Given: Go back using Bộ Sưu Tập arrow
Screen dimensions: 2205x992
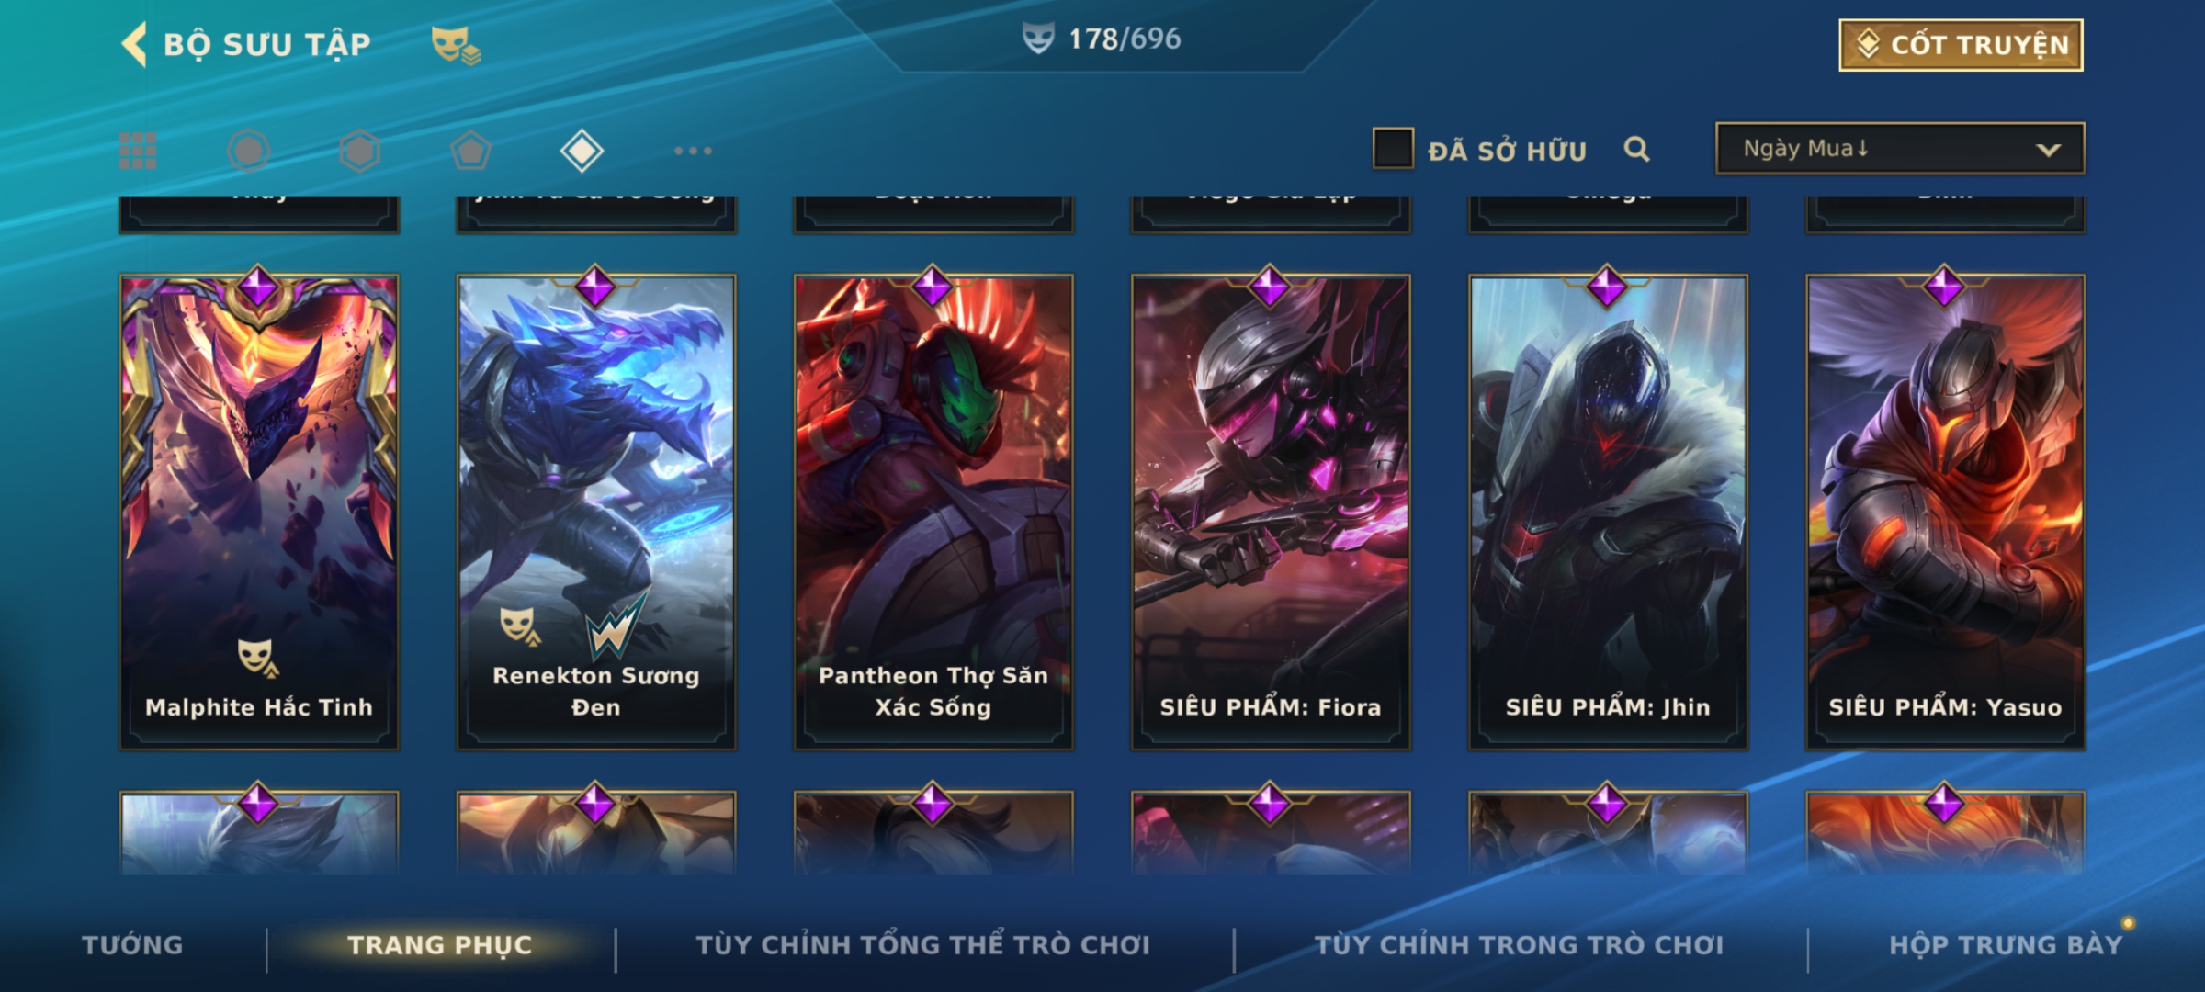Looking at the screenshot, I should point(135,44).
